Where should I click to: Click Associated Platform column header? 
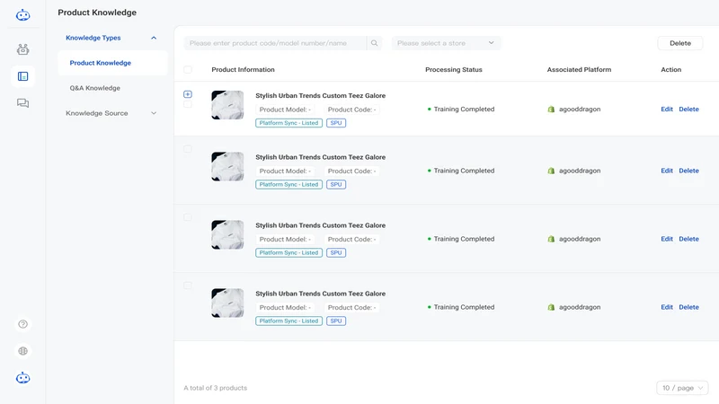point(579,70)
